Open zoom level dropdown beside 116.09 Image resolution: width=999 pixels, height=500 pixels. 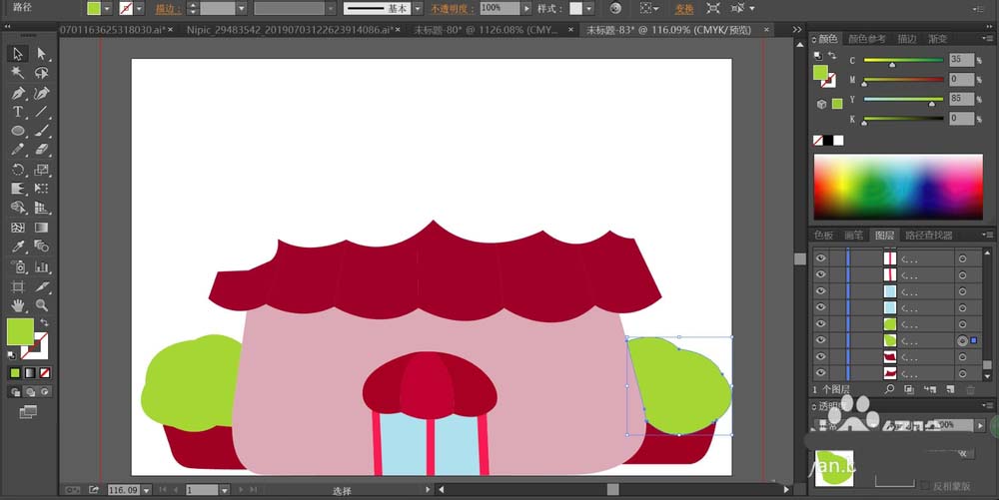147,490
